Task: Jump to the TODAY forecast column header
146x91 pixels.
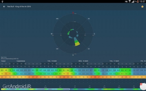Action: (x=3, y=61)
